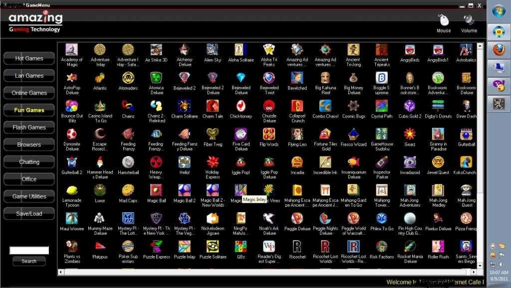Launch Plants vs Zombies

(x=72, y=247)
